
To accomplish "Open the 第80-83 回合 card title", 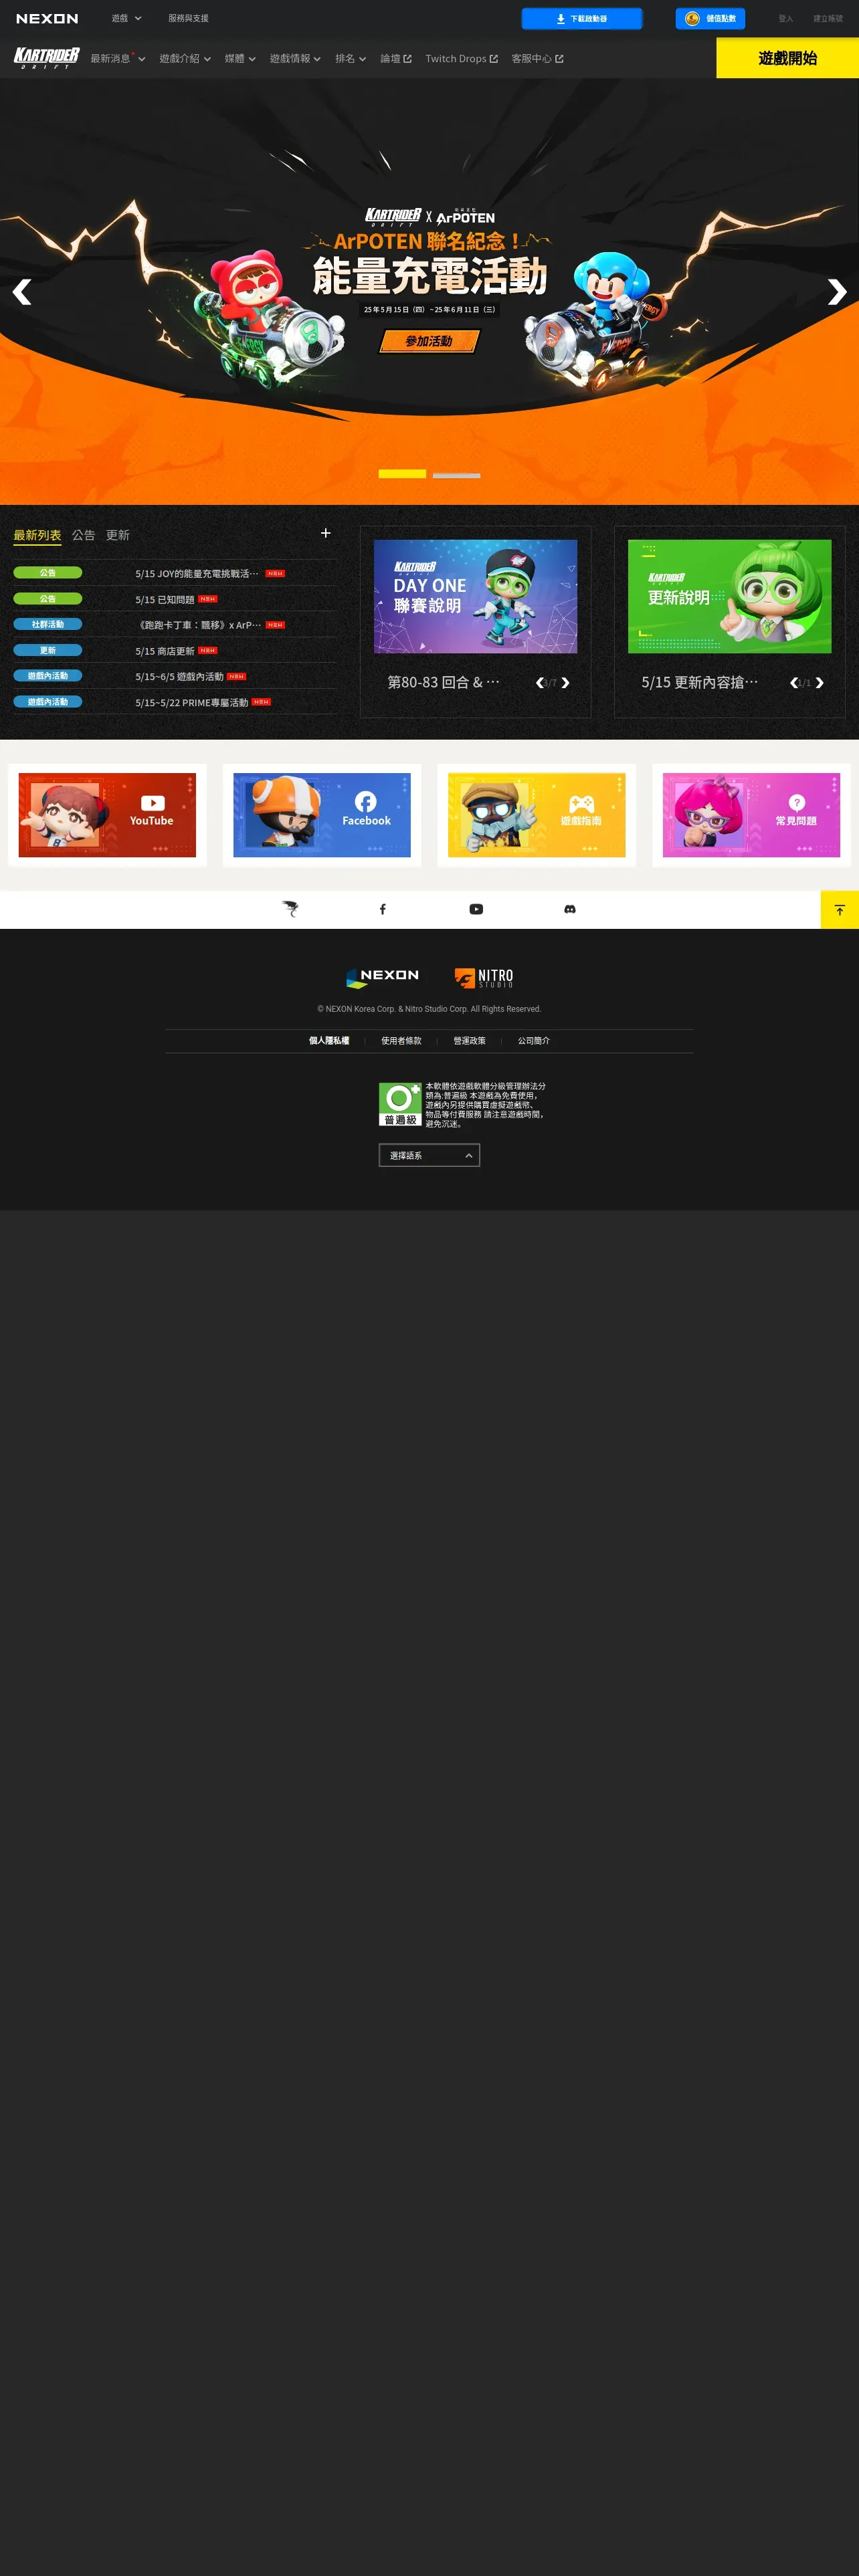I will pos(443,682).
